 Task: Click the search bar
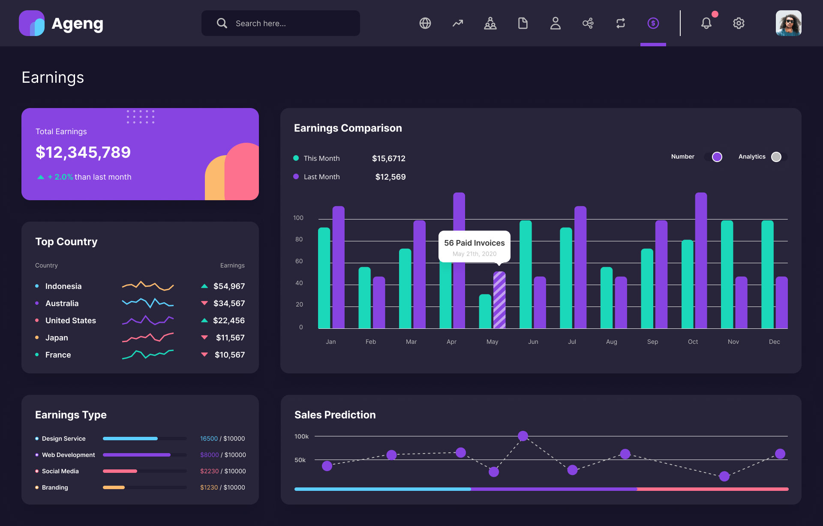coord(280,23)
